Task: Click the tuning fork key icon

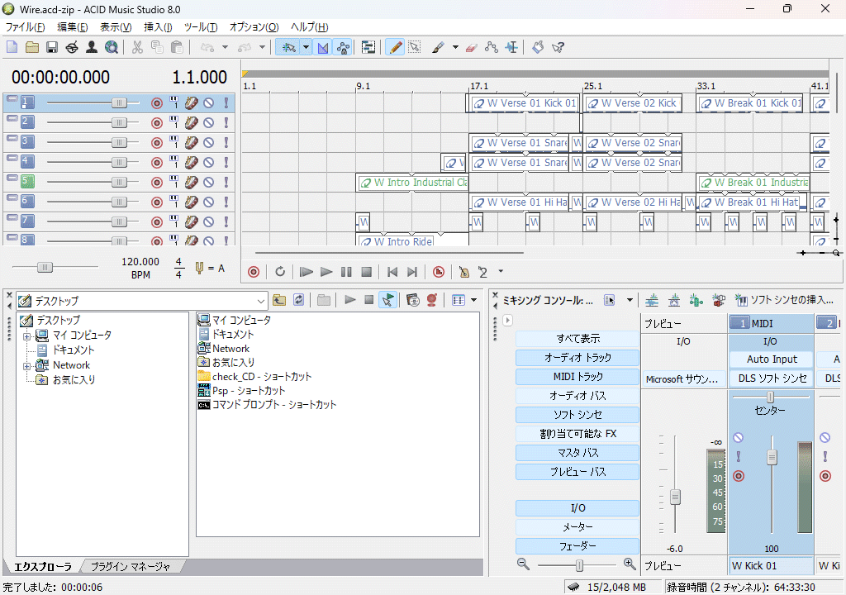Action: pyautogui.click(x=199, y=268)
